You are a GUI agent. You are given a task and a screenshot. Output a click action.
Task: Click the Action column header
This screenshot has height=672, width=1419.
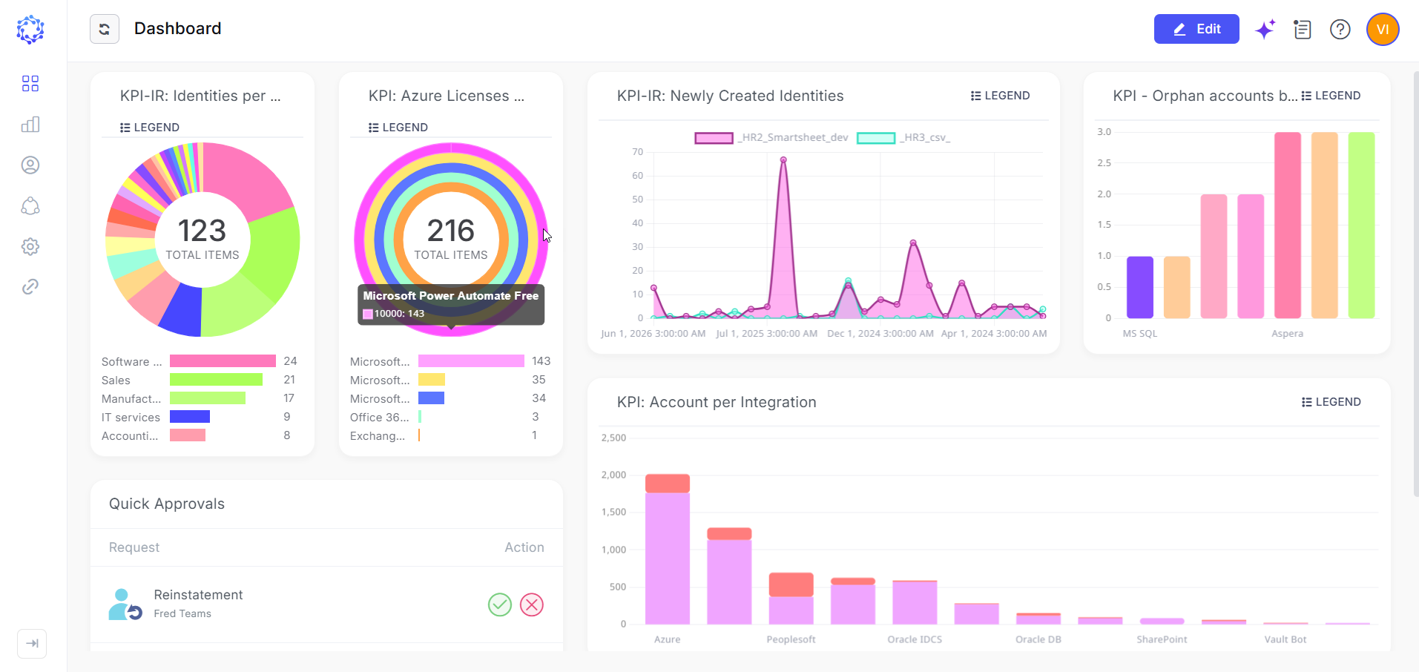click(524, 547)
